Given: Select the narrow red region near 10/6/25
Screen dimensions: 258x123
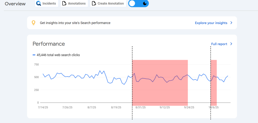Looking at the screenshot, I should point(214,83).
